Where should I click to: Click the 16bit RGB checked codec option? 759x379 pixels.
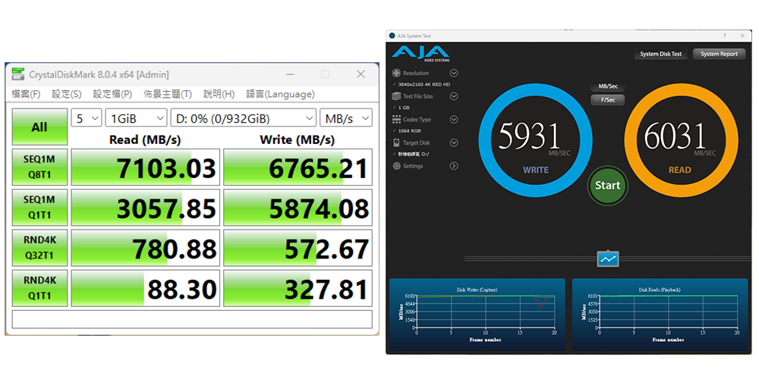point(407,131)
